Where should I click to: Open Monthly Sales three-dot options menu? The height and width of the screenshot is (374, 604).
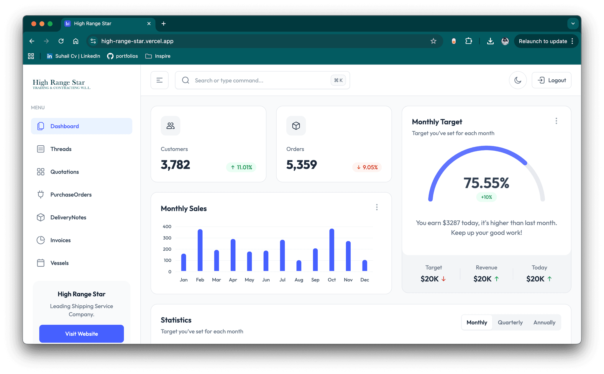[377, 207]
